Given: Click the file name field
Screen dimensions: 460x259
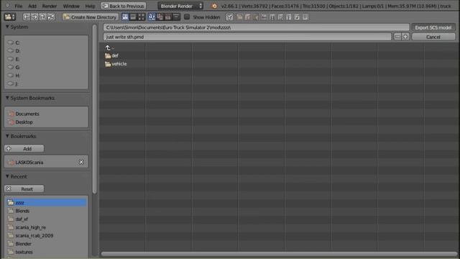Looking at the screenshot, I should (247, 37).
